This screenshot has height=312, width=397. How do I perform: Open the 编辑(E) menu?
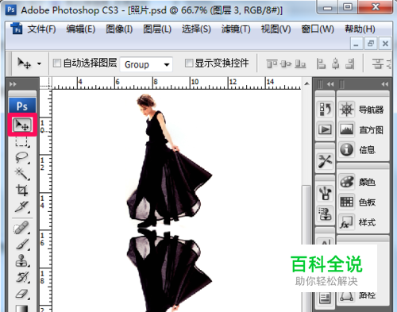81,29
